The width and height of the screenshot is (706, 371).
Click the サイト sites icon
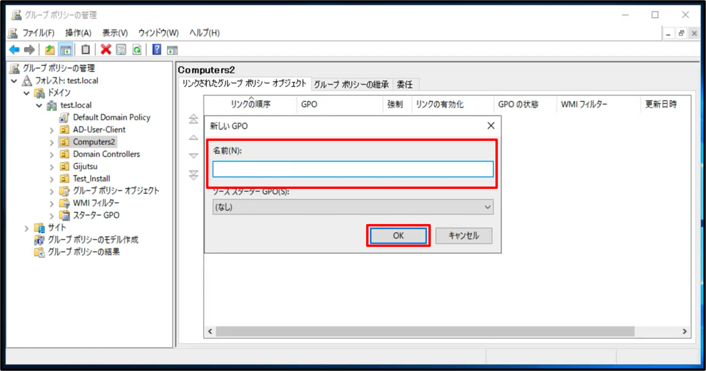tap(39, 228)
